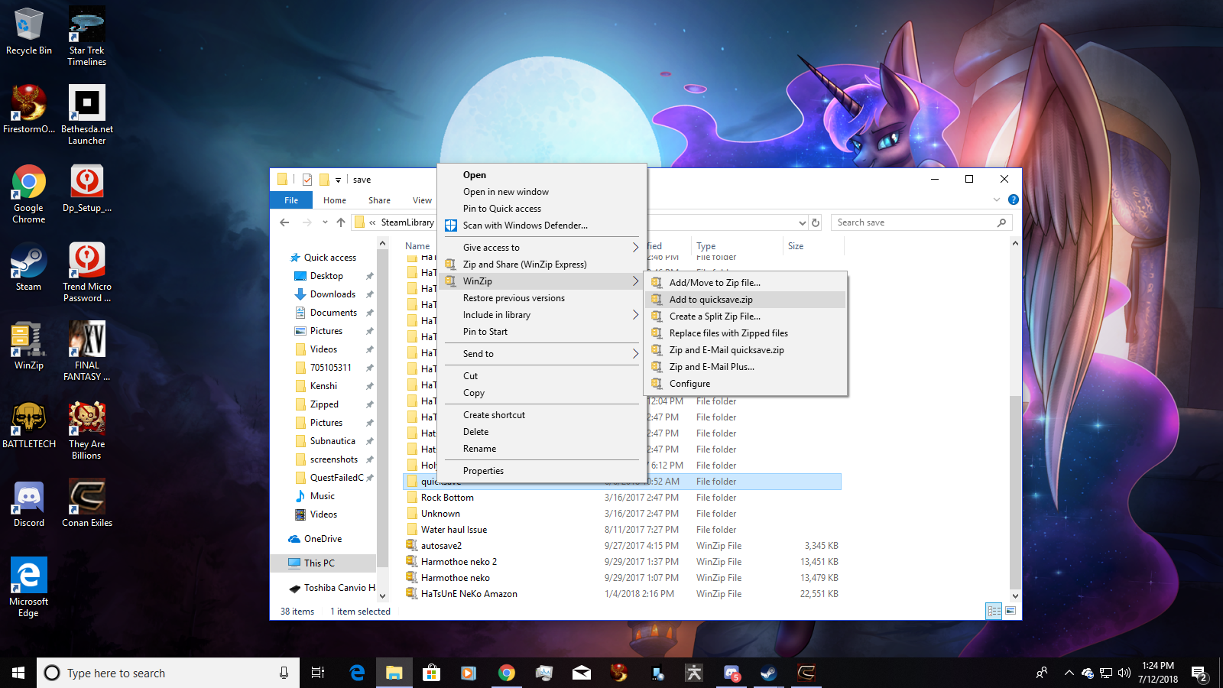
Task: Click the File Explorer help icon
Action: pos(1014,200)
